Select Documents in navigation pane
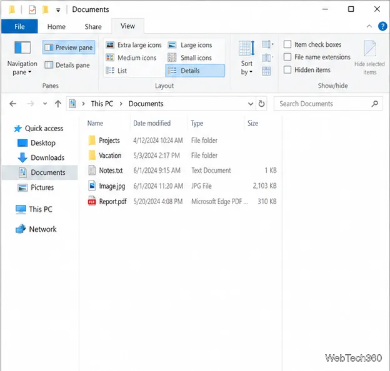Image resolution: width=390 pixels, height=371 pixels. 40,172
